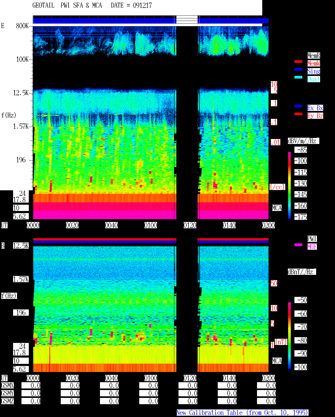Click the -50 color scale value
The width and height of the screenshot is (335, 417).
(301, 300)
